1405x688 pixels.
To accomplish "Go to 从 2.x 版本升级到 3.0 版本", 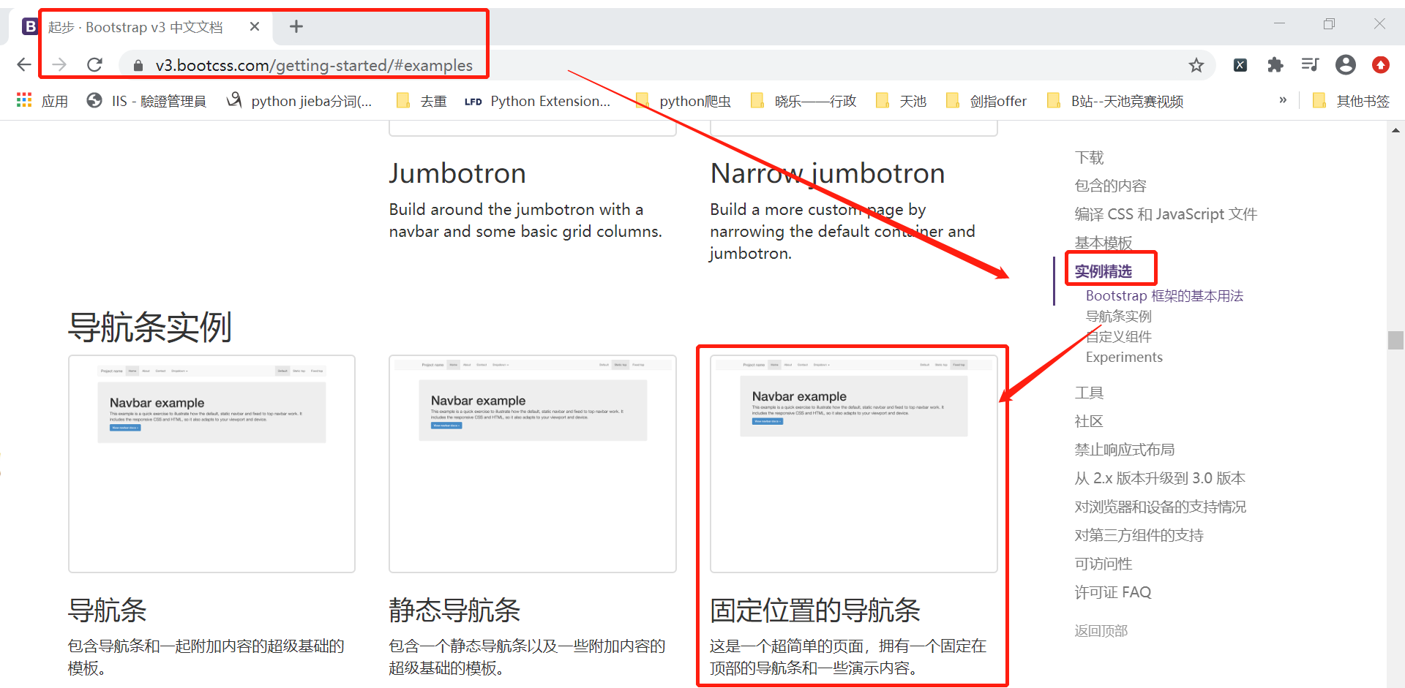I will coord(1160,478).
